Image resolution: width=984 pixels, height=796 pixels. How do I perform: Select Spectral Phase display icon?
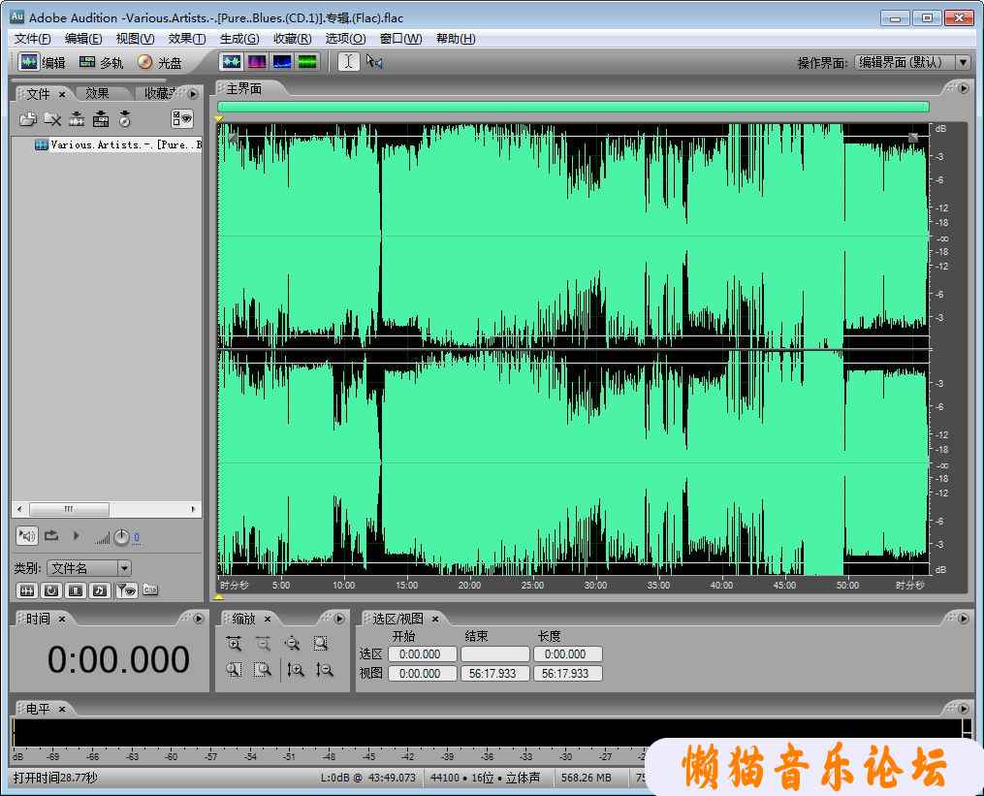307,61
